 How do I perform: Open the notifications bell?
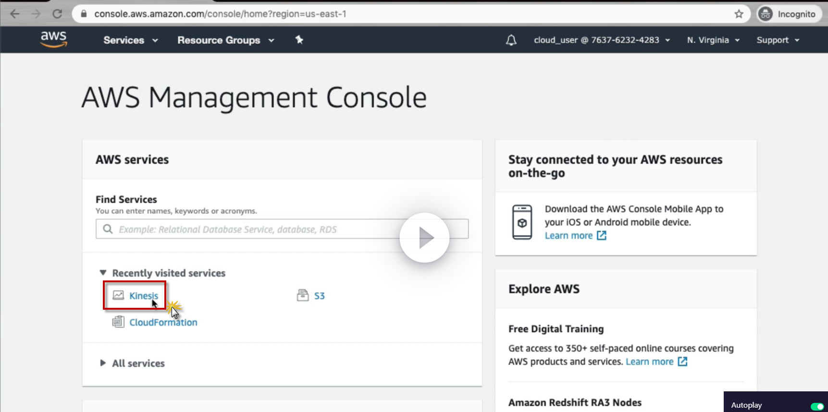(511, 40)
